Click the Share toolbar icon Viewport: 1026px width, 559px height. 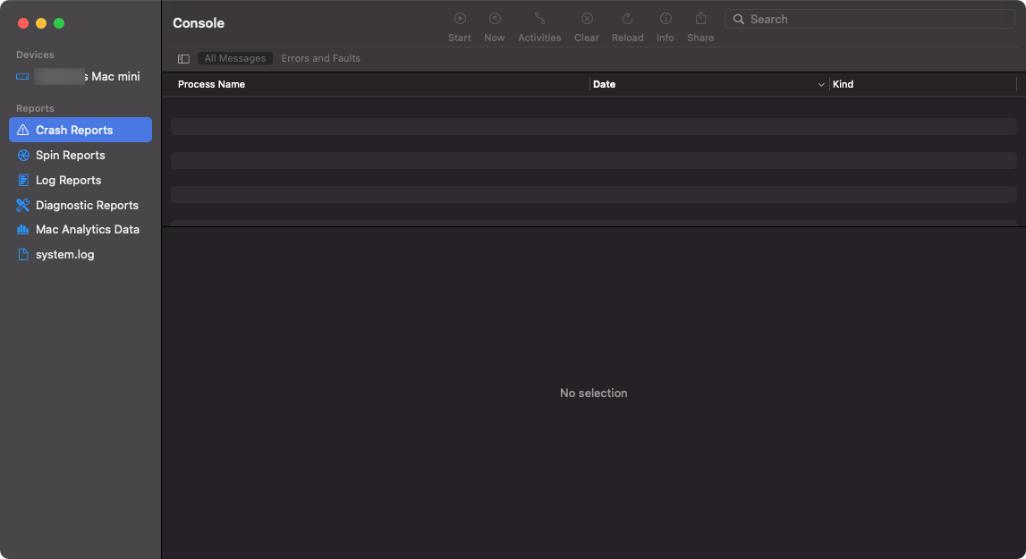(x=700, y=18)
